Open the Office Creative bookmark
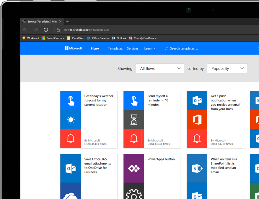Screen dimensions: 259x199 point(98,38)
